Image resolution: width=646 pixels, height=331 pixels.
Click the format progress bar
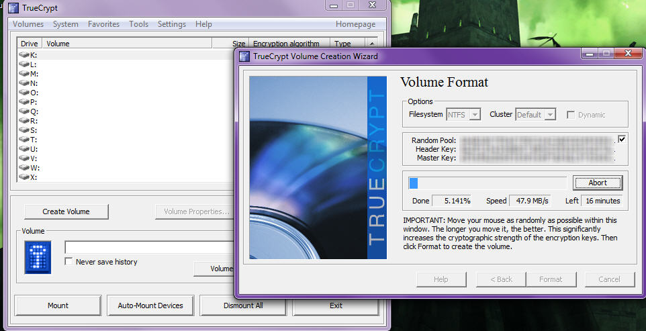[x=488, y=183]
